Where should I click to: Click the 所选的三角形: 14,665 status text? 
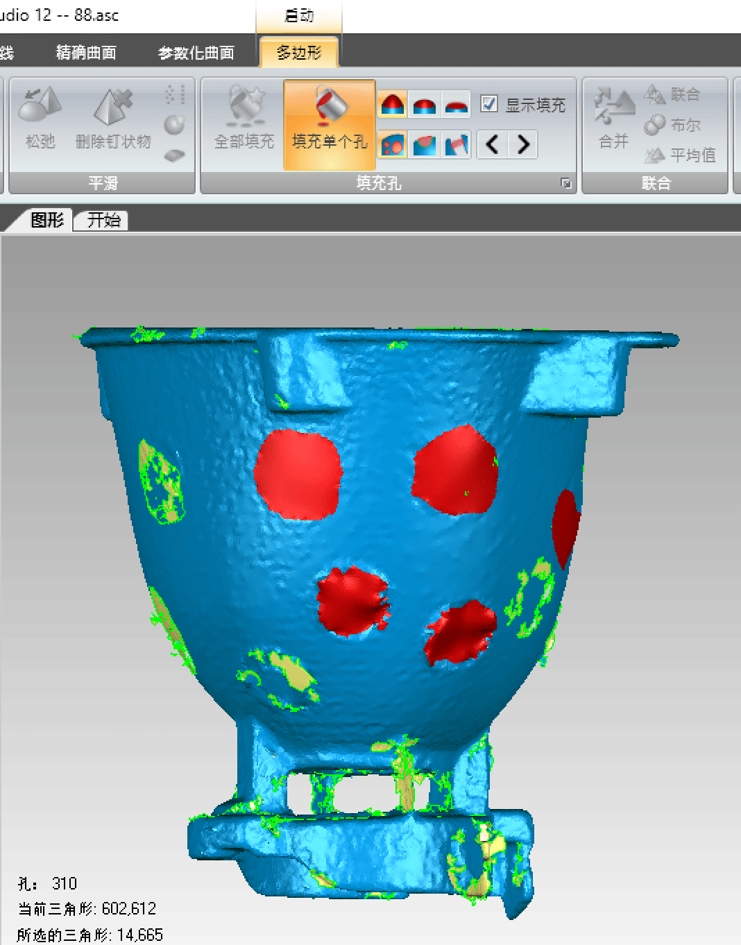tap(90, 935)
